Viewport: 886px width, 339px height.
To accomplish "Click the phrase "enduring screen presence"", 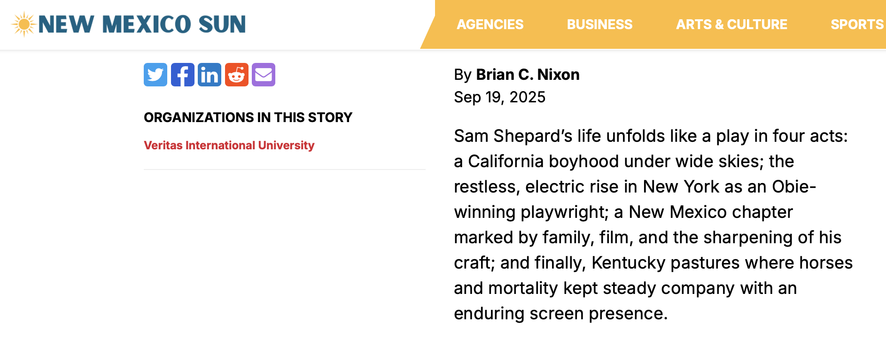I will (x=560, y=314).
